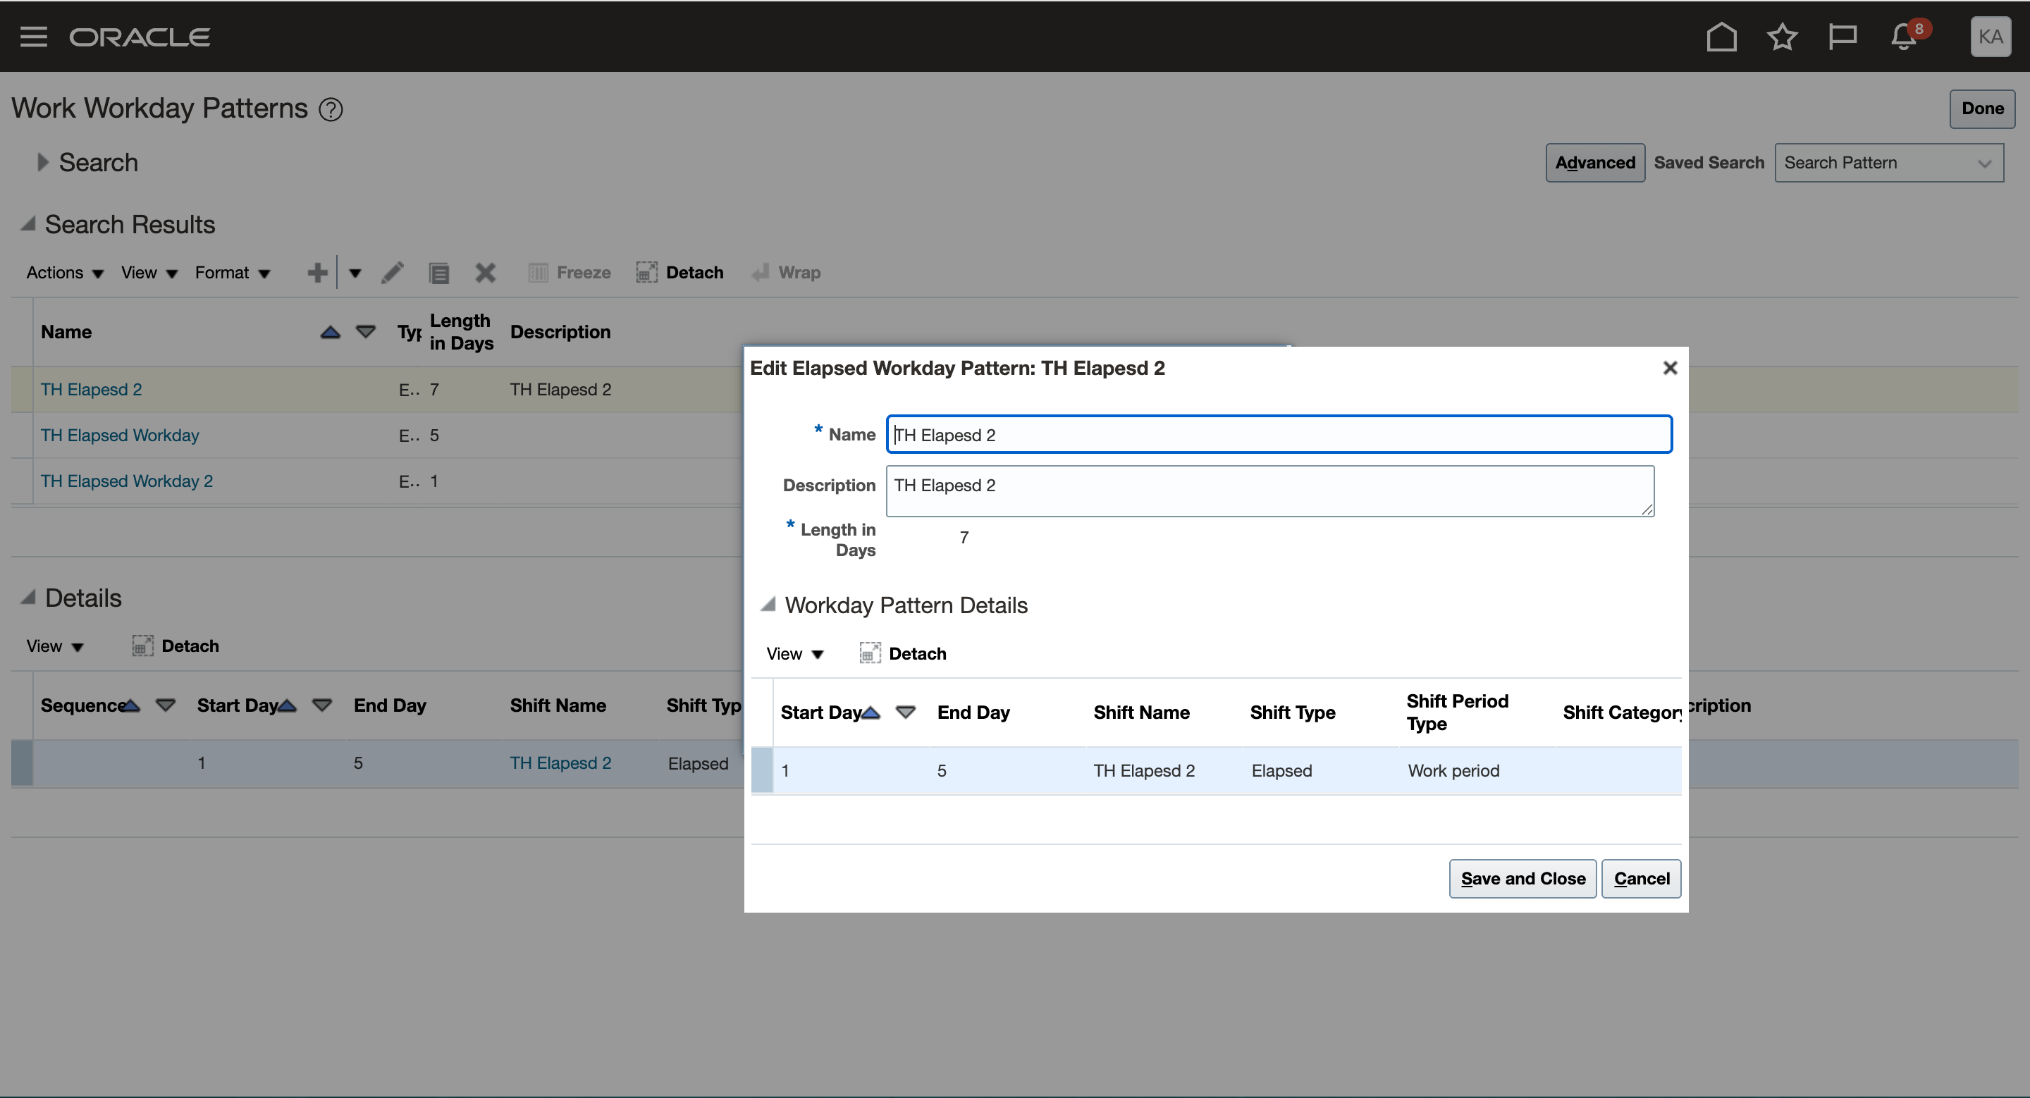Click Detach icon in dialog toolbar
This screenshot has width=2030, height=1098.
870,654
